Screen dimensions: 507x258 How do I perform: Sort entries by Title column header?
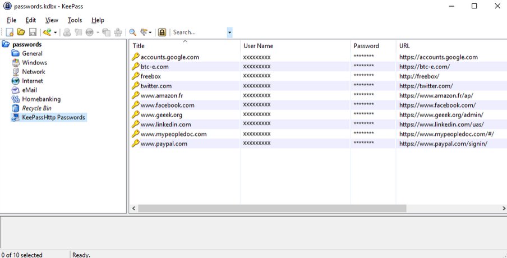click(185, 45)
